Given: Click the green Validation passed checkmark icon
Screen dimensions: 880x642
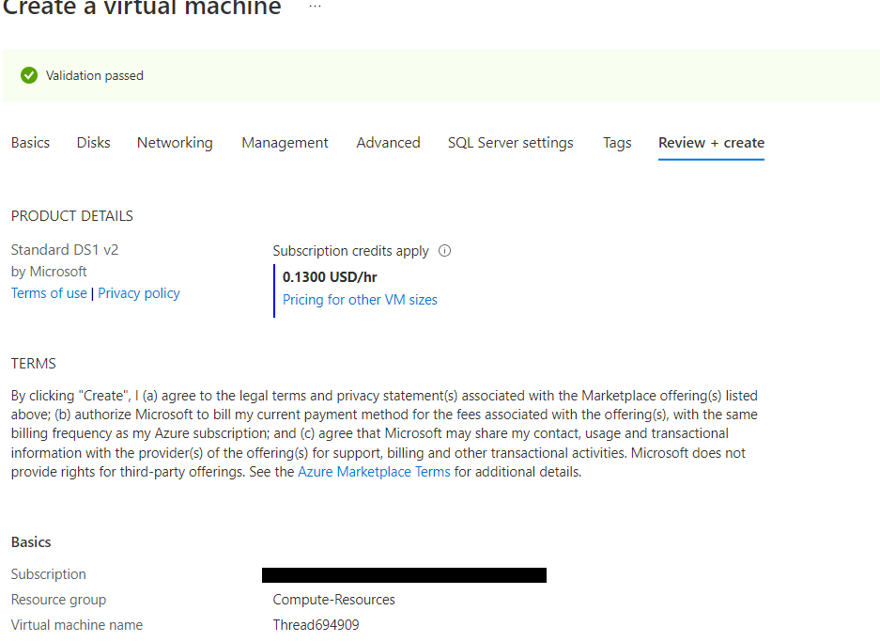Looking at the screenshot, I should point(29,75).
